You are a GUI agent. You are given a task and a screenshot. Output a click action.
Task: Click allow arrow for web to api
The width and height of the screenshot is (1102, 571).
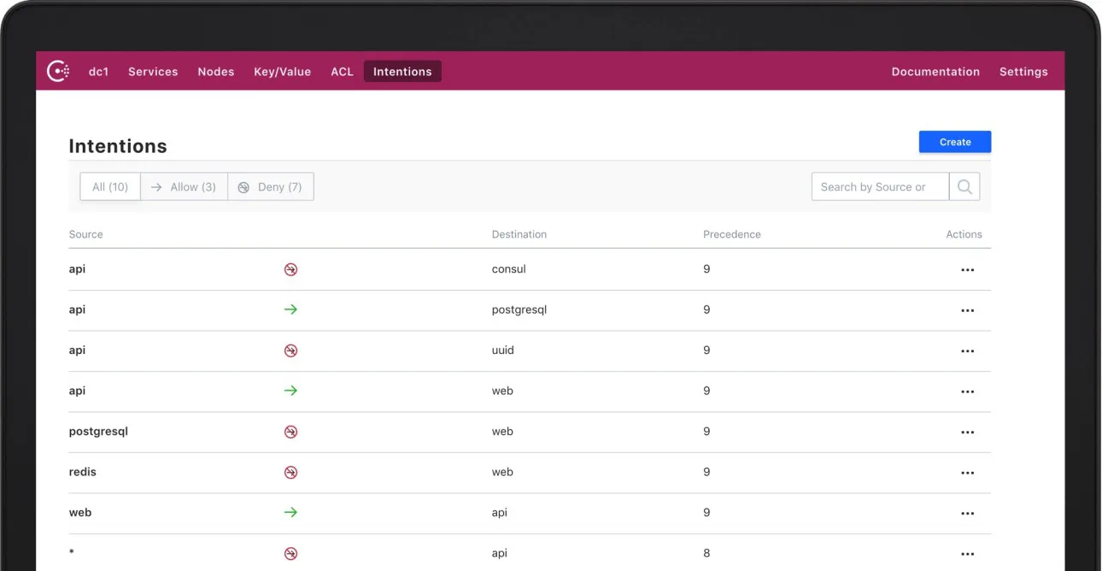click(290, 512)
